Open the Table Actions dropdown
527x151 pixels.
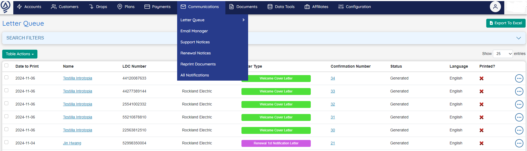[x=20, y=54]
